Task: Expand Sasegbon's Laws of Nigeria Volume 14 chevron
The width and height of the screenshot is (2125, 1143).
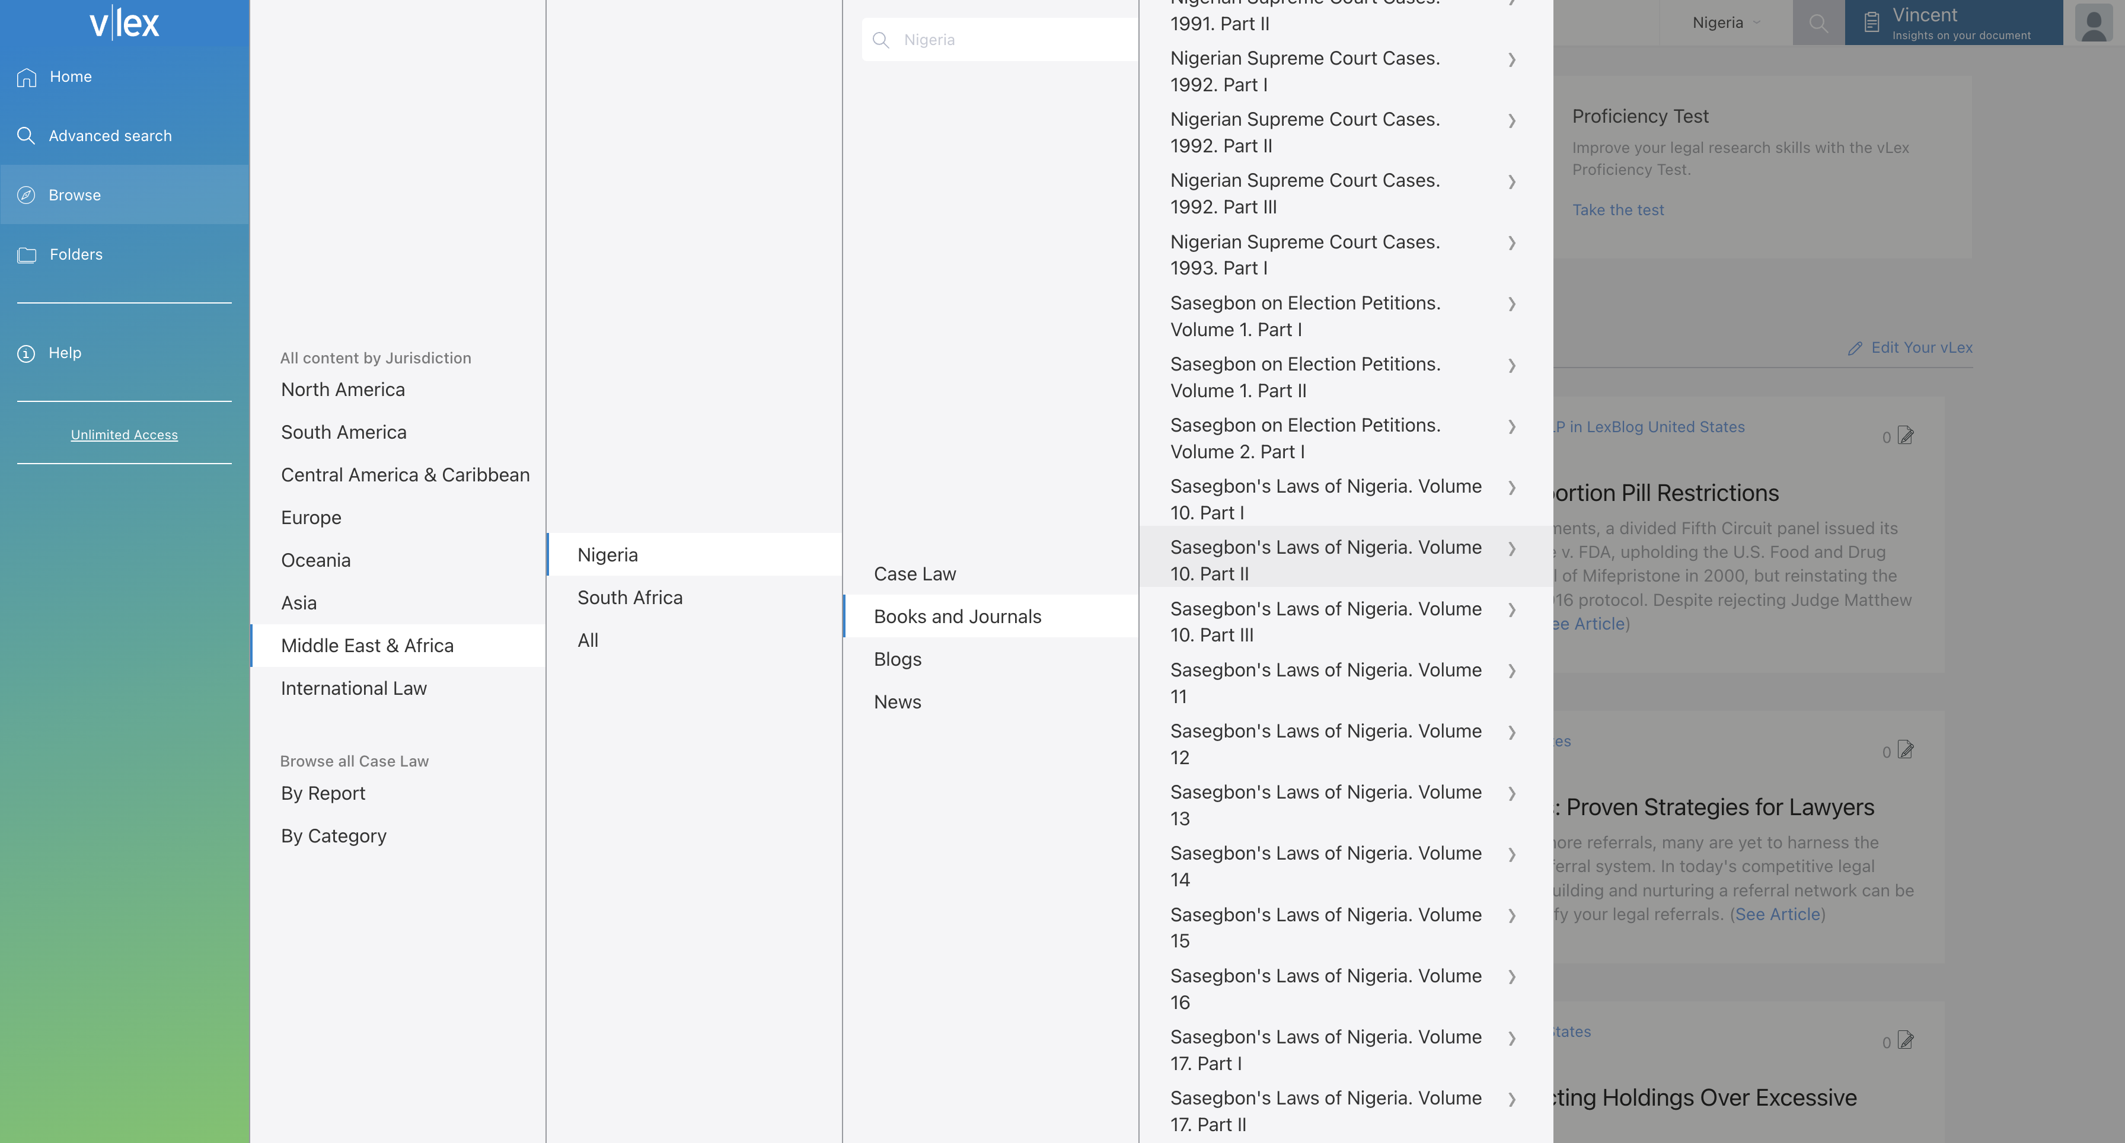Action: (x=1512, y=854)
